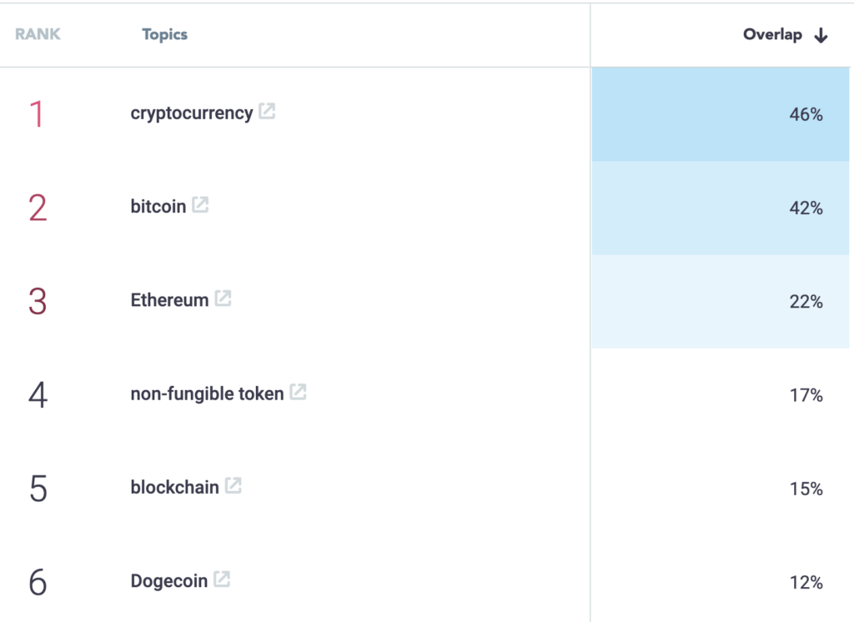Select the bitcoin topic name
Viewport: 854px width, 622px height.
[x=158, y=207]
